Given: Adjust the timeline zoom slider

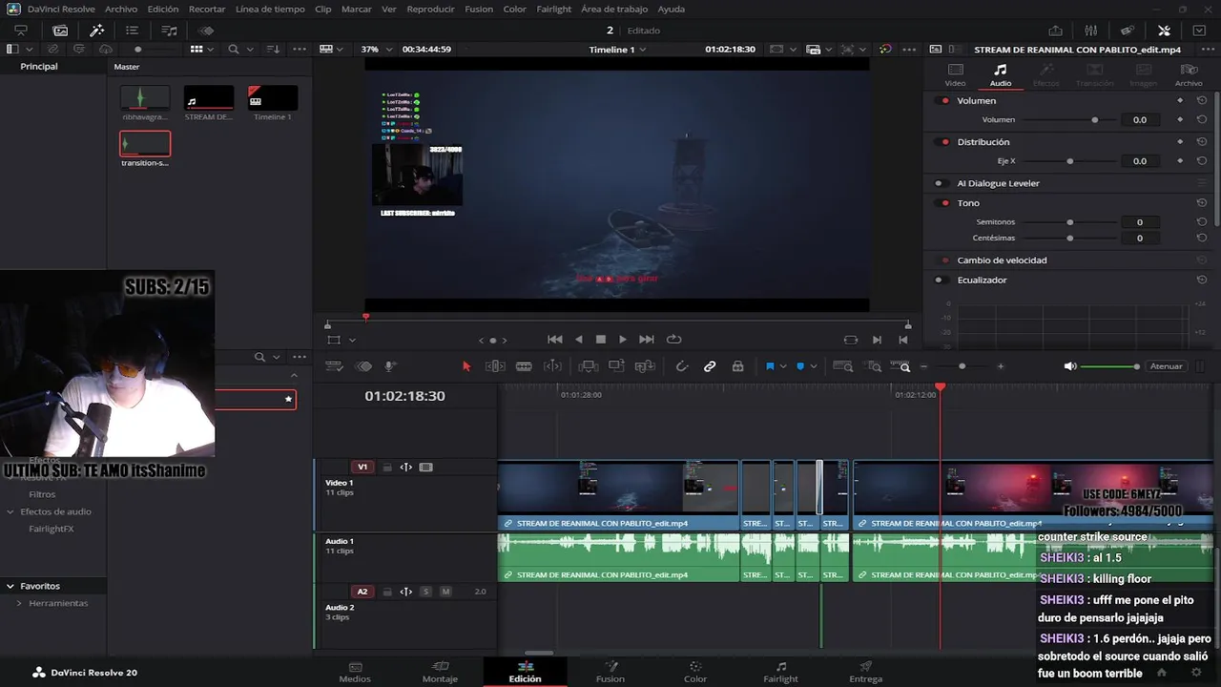Looking at the screenshot, I should point(962,366).
